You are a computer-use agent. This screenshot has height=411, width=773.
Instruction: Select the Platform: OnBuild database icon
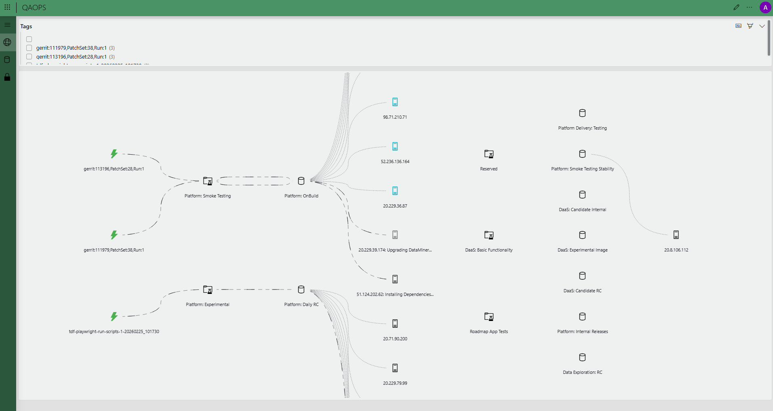(x=301, y=181)
